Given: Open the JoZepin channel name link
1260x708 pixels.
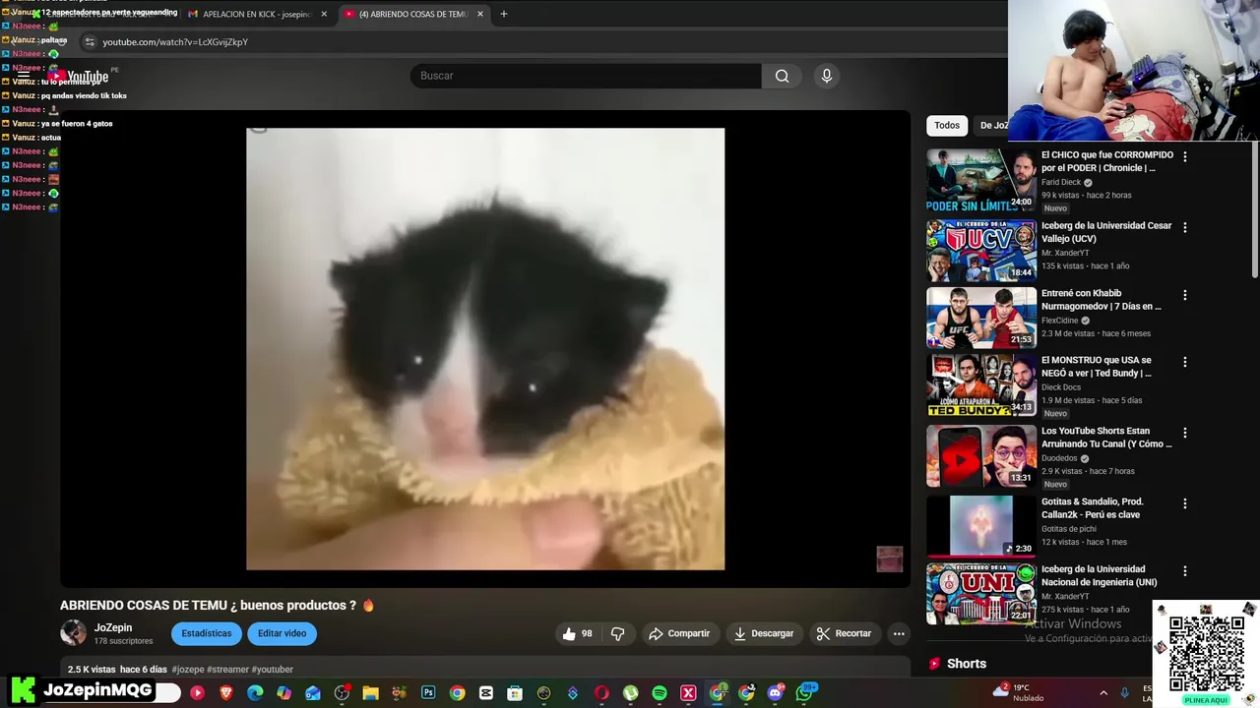Looking at the screenshot, I should pyautogui.click(x=113, y=627).
